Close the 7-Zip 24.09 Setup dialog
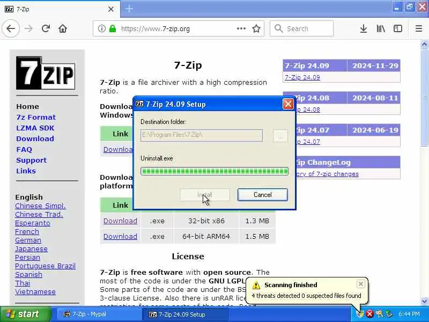 [x=288, y=104]
